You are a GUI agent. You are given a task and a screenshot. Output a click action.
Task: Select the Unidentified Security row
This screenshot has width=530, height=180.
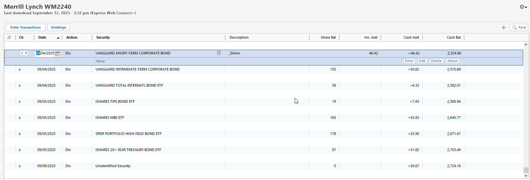(x=264, y=166)
